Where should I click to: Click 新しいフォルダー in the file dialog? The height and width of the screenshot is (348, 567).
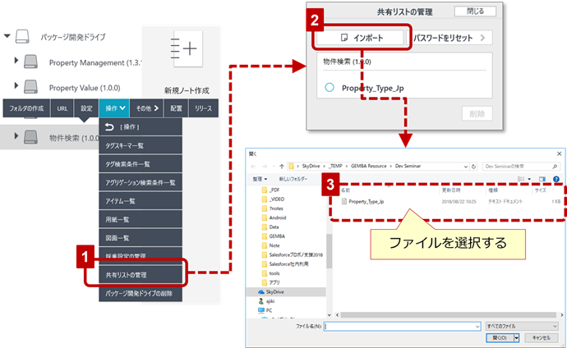(293, 179)
